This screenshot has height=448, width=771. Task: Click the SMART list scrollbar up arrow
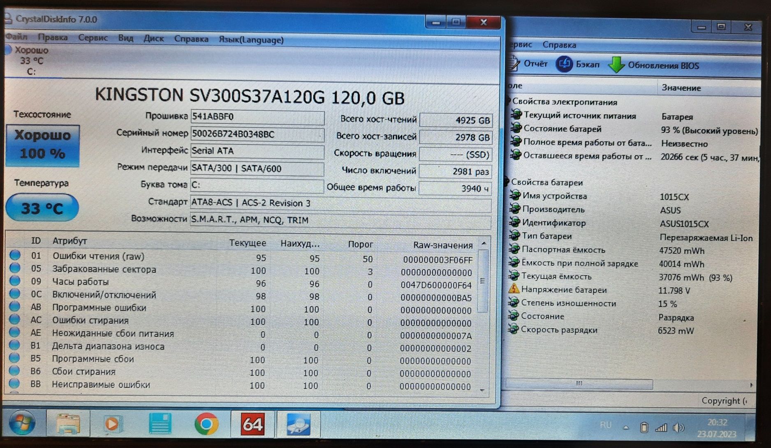point(484,244)
